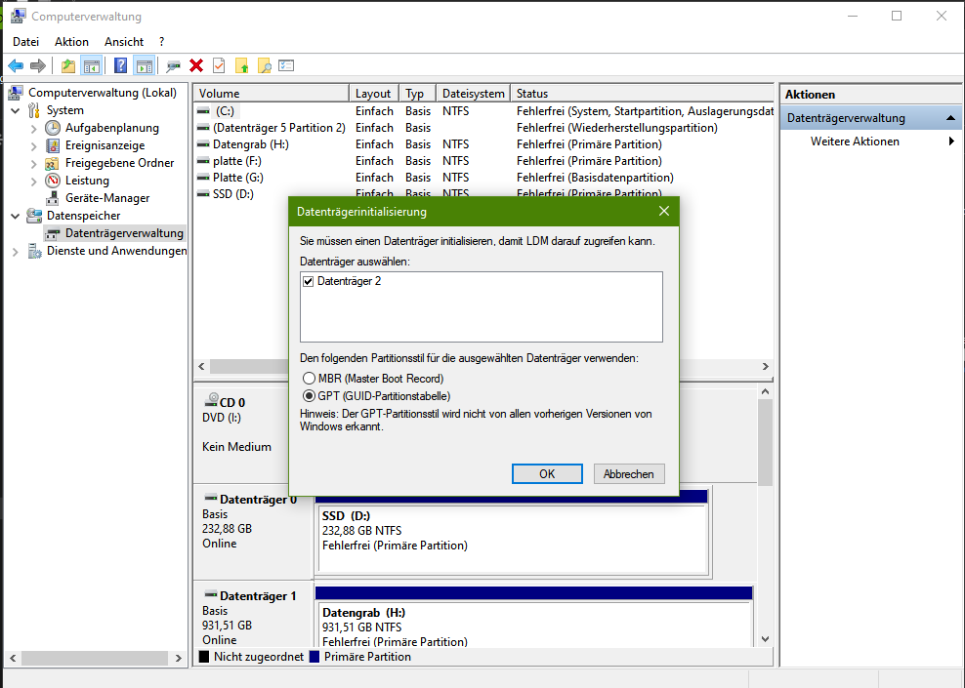Expand the Ereignisanzeige chevron
The image size is (965, 688).
pyautogui.click(x=34, y=145)
